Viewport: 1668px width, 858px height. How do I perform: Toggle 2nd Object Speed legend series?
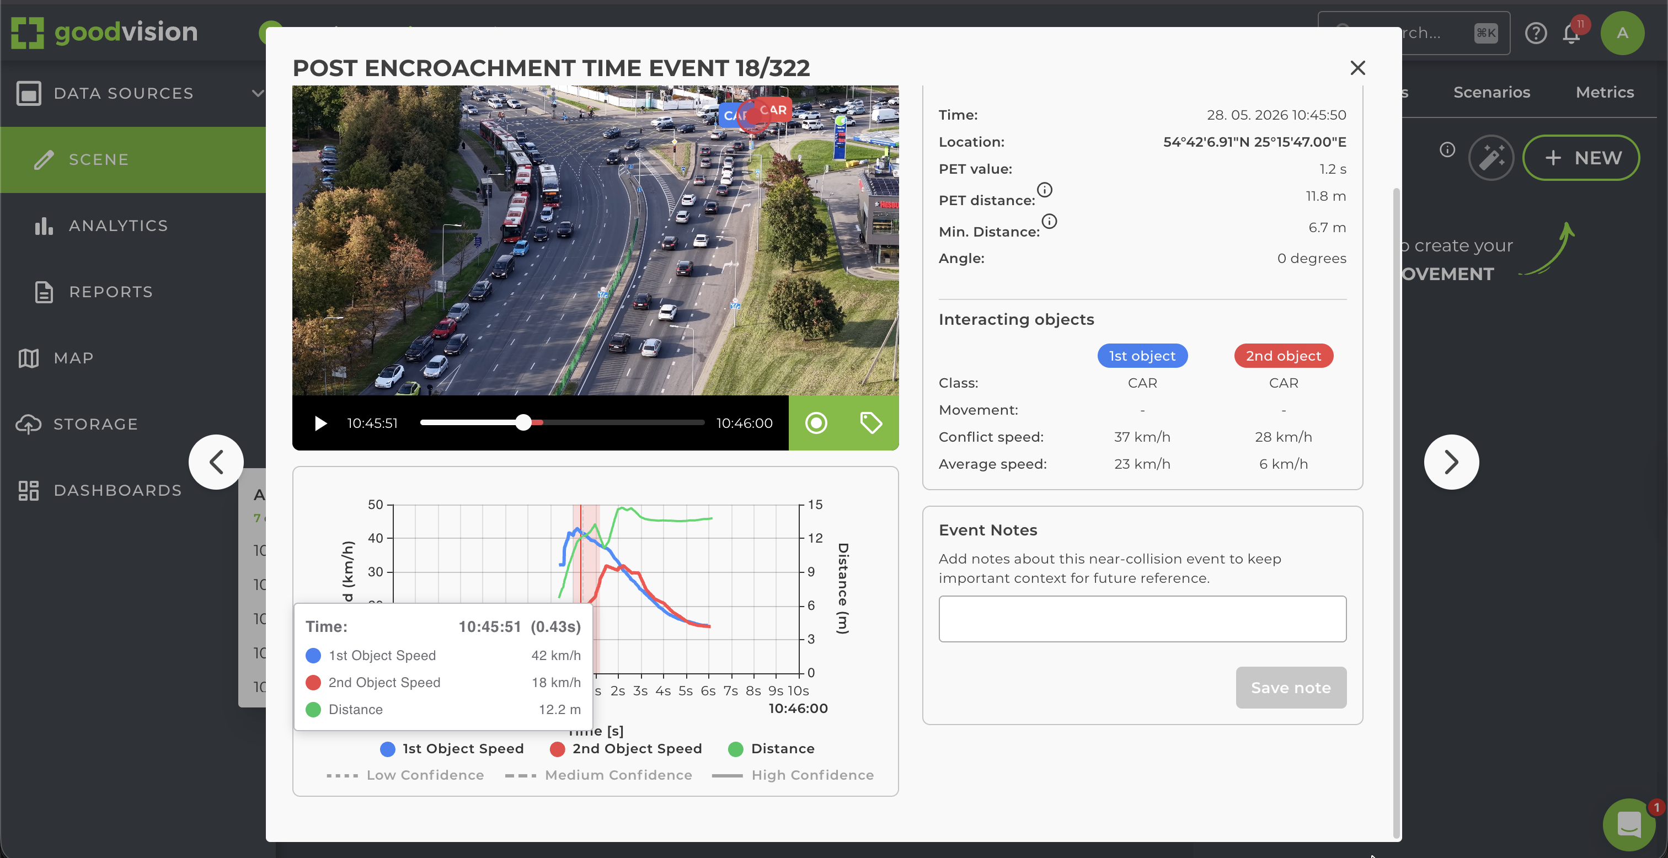click(x=625, y=749)
